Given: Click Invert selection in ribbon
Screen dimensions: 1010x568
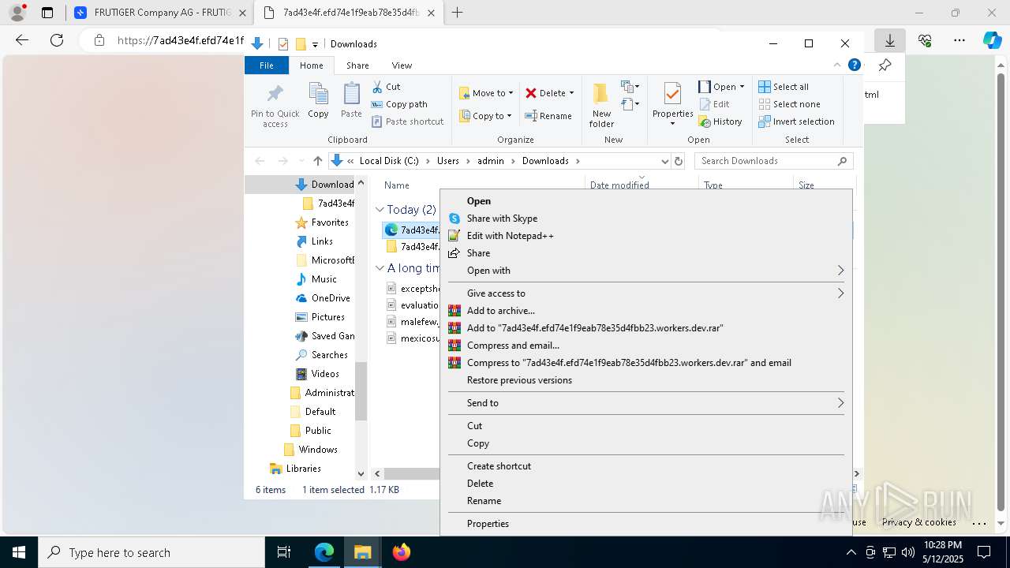Looking at the screenshot, I should (796, 121).
